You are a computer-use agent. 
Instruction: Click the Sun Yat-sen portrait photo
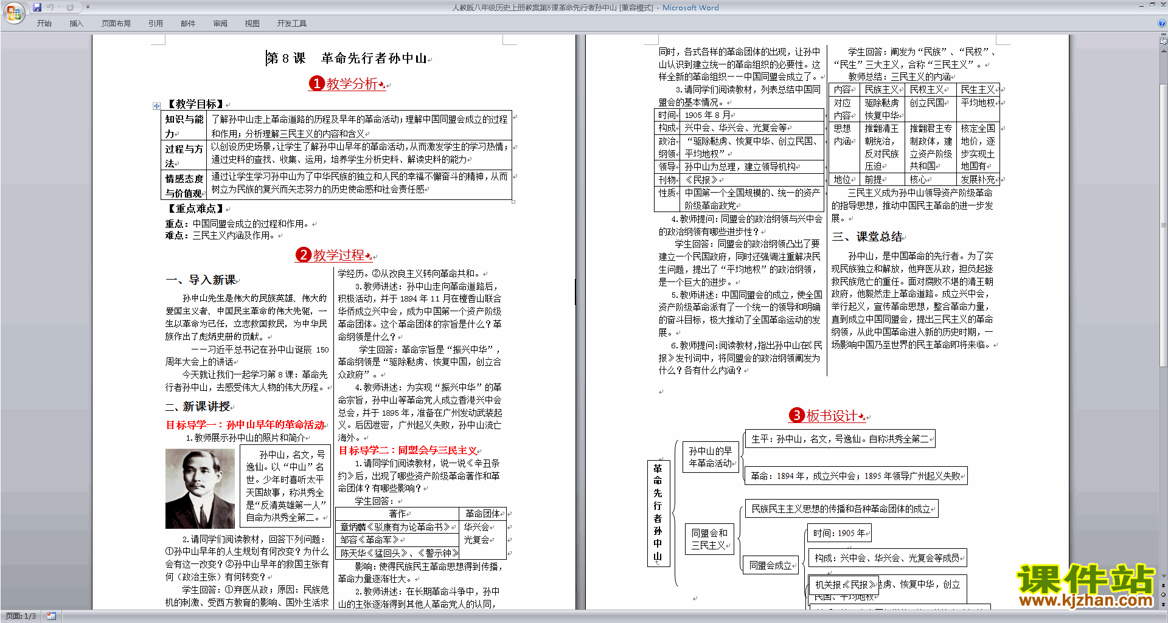tap(200, 489)
